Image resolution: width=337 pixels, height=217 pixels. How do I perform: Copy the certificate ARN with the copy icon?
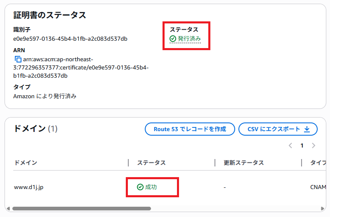tap(18, 59)
